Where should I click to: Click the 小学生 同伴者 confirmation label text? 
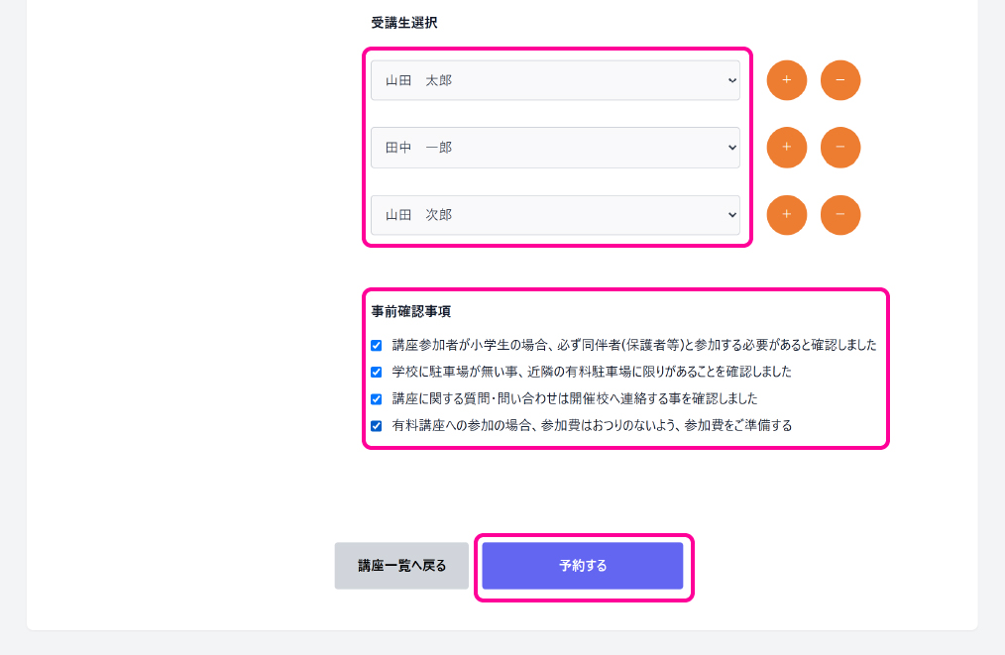tap(634, 346)
